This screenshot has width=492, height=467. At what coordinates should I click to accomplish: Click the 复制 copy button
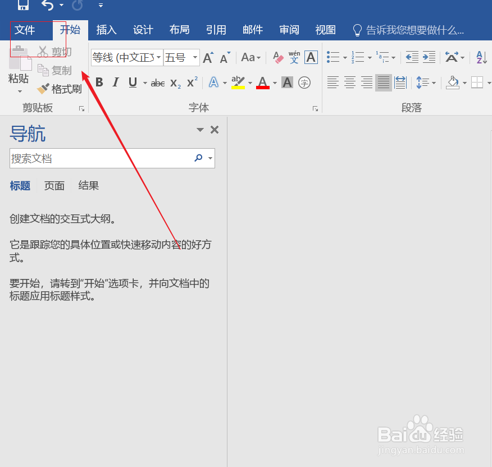pos(54,70)
